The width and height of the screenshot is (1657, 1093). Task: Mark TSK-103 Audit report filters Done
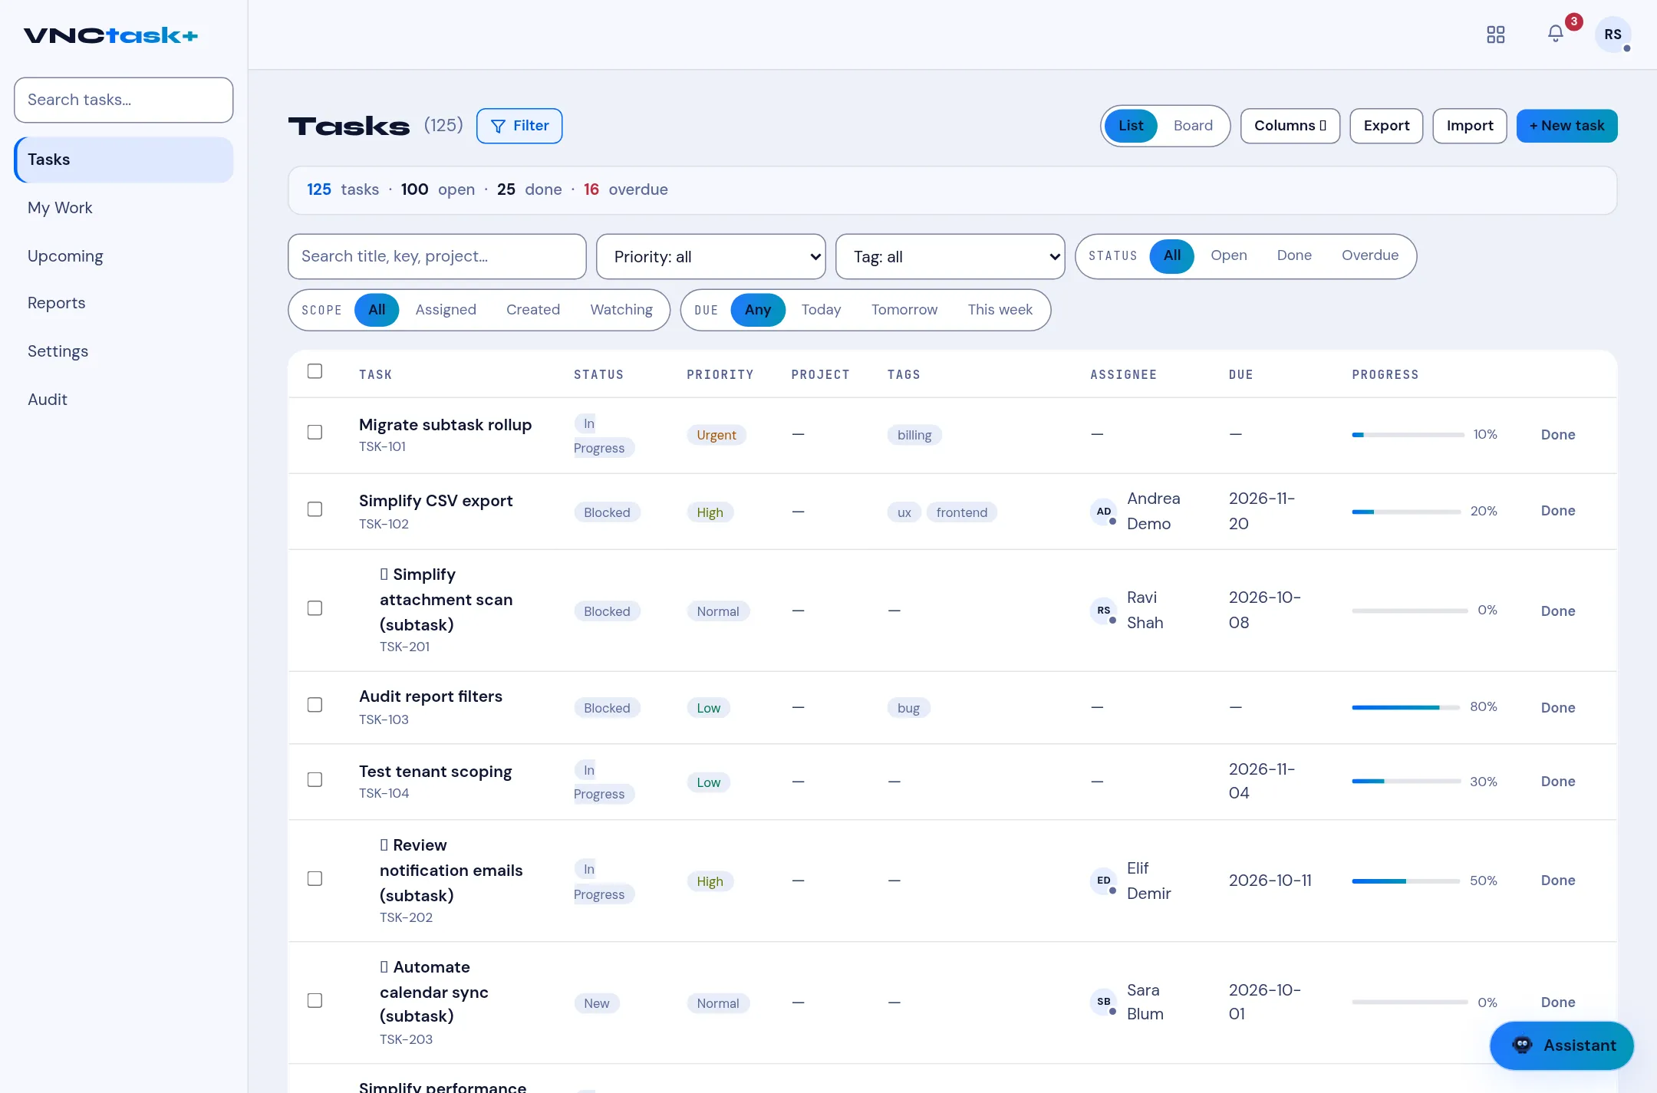(1558, 708)
